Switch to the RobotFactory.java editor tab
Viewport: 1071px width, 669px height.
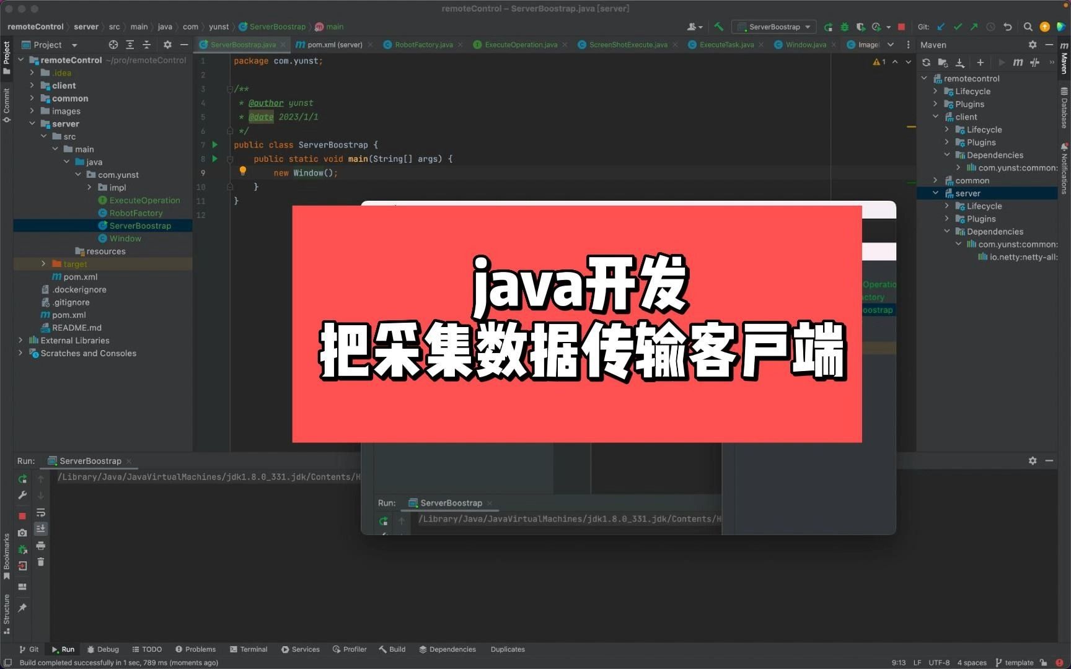tap(423, 45)
